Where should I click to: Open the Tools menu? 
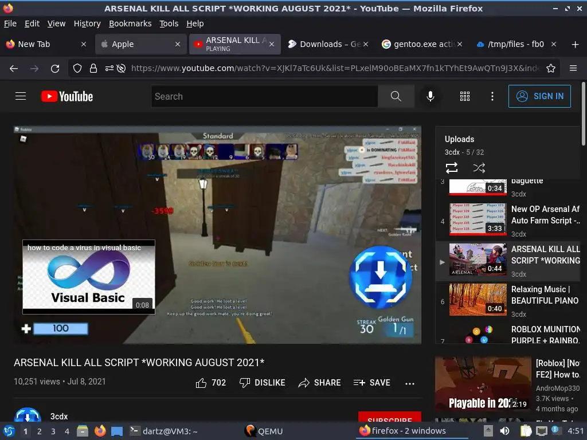coord(169,23)
